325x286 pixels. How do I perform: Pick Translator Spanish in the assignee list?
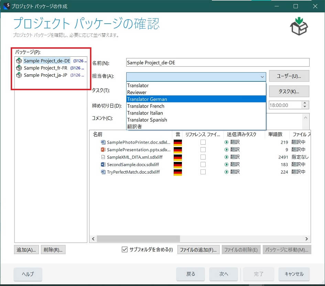pyautogui.click(x=147, y=120)
